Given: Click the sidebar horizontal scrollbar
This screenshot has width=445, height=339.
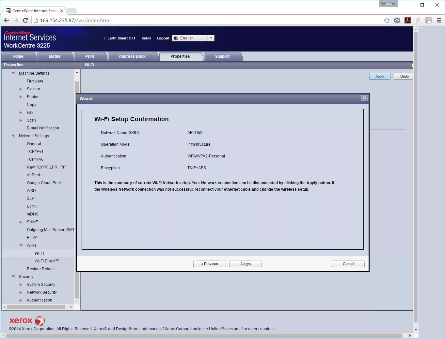Looking at the screenshot, I should 36,307.
